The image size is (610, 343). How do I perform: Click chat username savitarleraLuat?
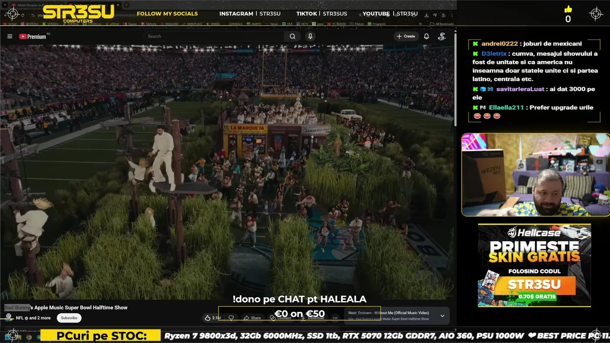click(520, 89)
